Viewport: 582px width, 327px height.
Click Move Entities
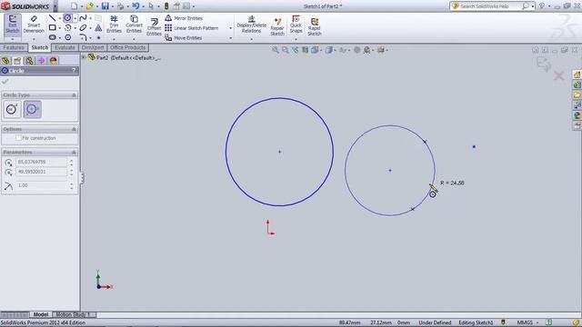(184, 38)
